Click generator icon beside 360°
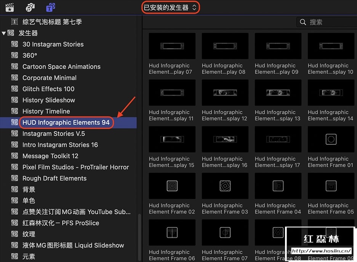 tap(14, 55)
